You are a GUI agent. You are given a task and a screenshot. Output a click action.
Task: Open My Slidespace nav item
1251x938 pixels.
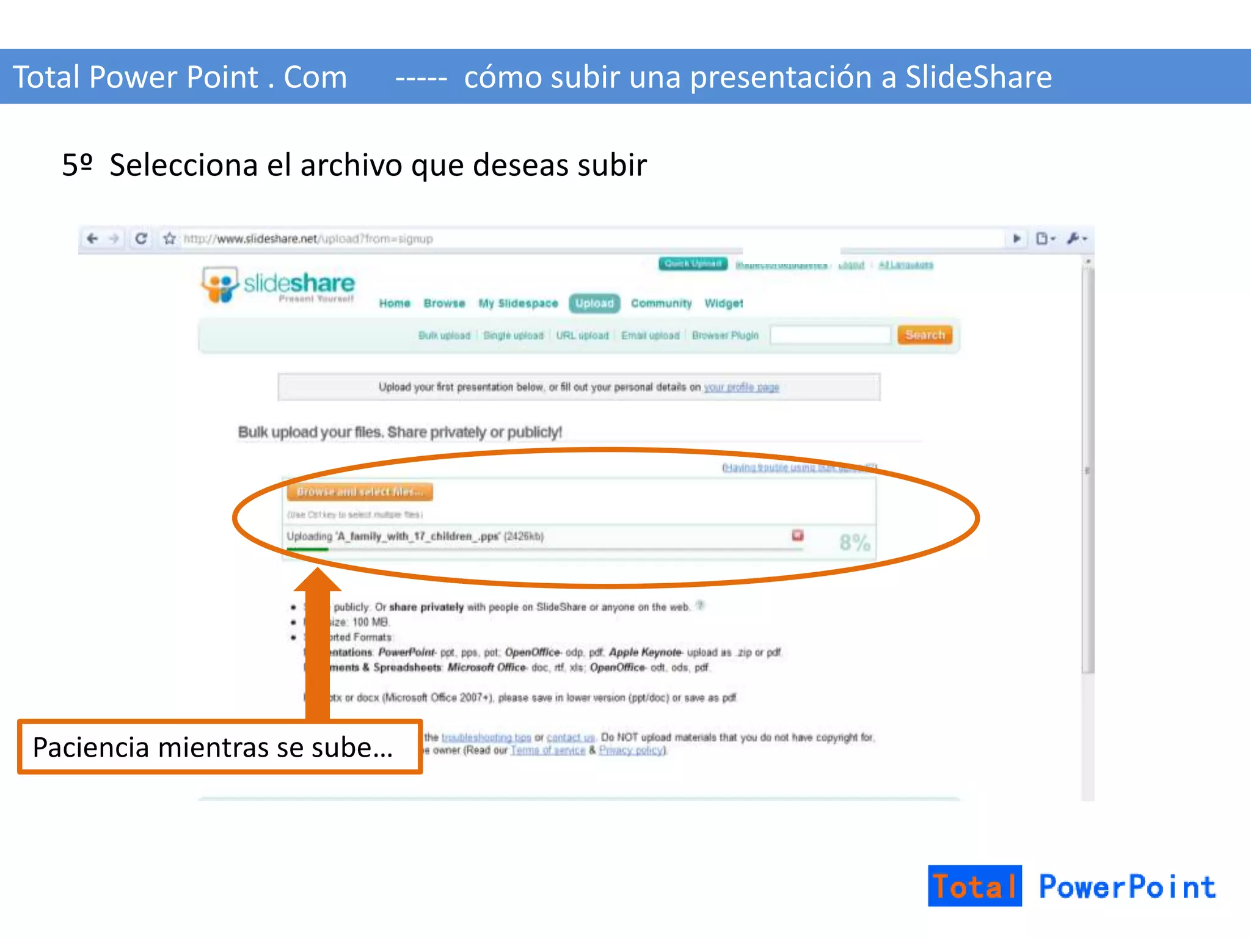[x=518, y=304]
